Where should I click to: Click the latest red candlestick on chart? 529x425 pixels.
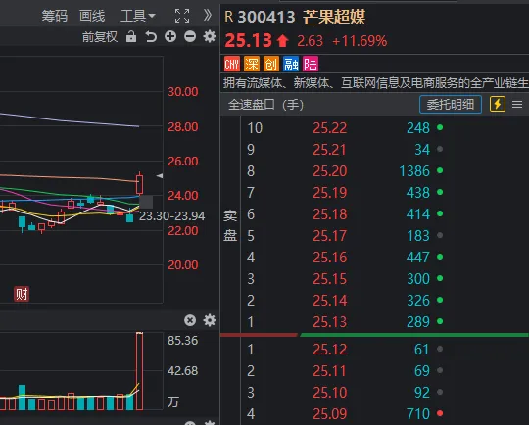pos(139,183)
